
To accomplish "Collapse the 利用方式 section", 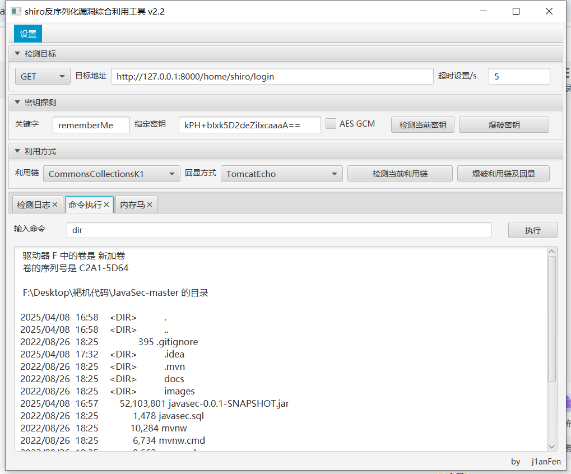I will pyautogui.click(x=17, y=151).
